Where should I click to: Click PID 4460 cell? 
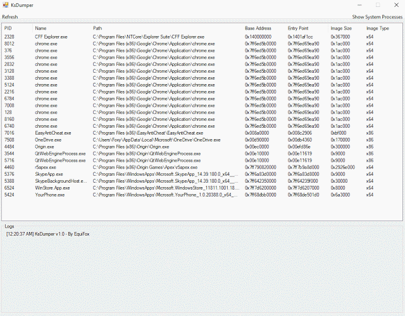point(9,167)
